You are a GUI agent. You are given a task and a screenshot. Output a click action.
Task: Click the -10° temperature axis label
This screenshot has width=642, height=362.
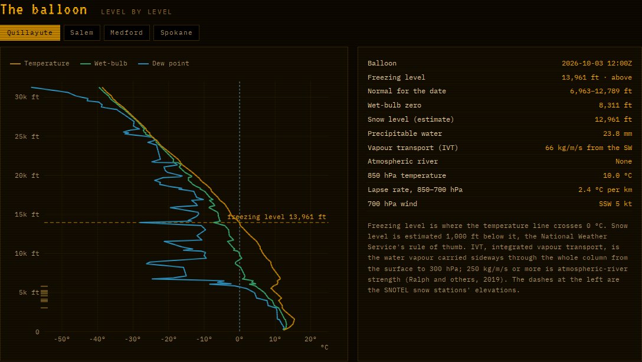(204, 339)
